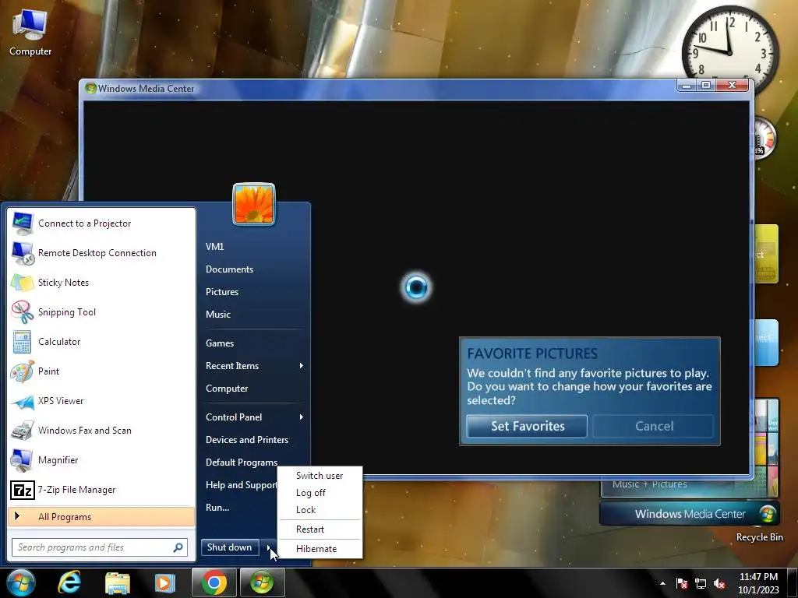Open Google Chrome from taskbar

coord(214,582)
